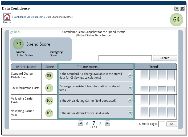Click the go back link
Screen dimensions: 188x137
click(x=15, y=32)
